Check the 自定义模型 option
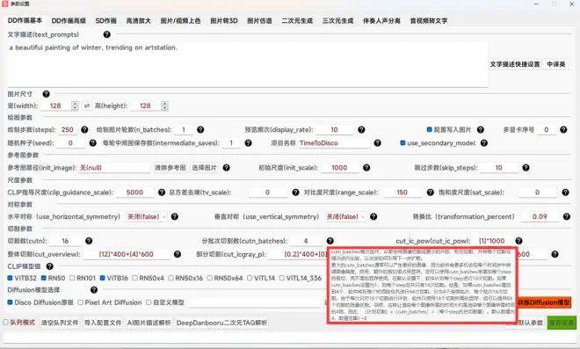580x349 pixels. (149, 302)
